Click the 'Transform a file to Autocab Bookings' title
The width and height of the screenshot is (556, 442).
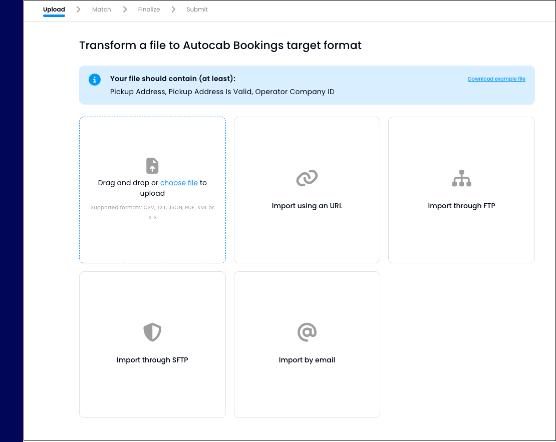coord(220,46)
